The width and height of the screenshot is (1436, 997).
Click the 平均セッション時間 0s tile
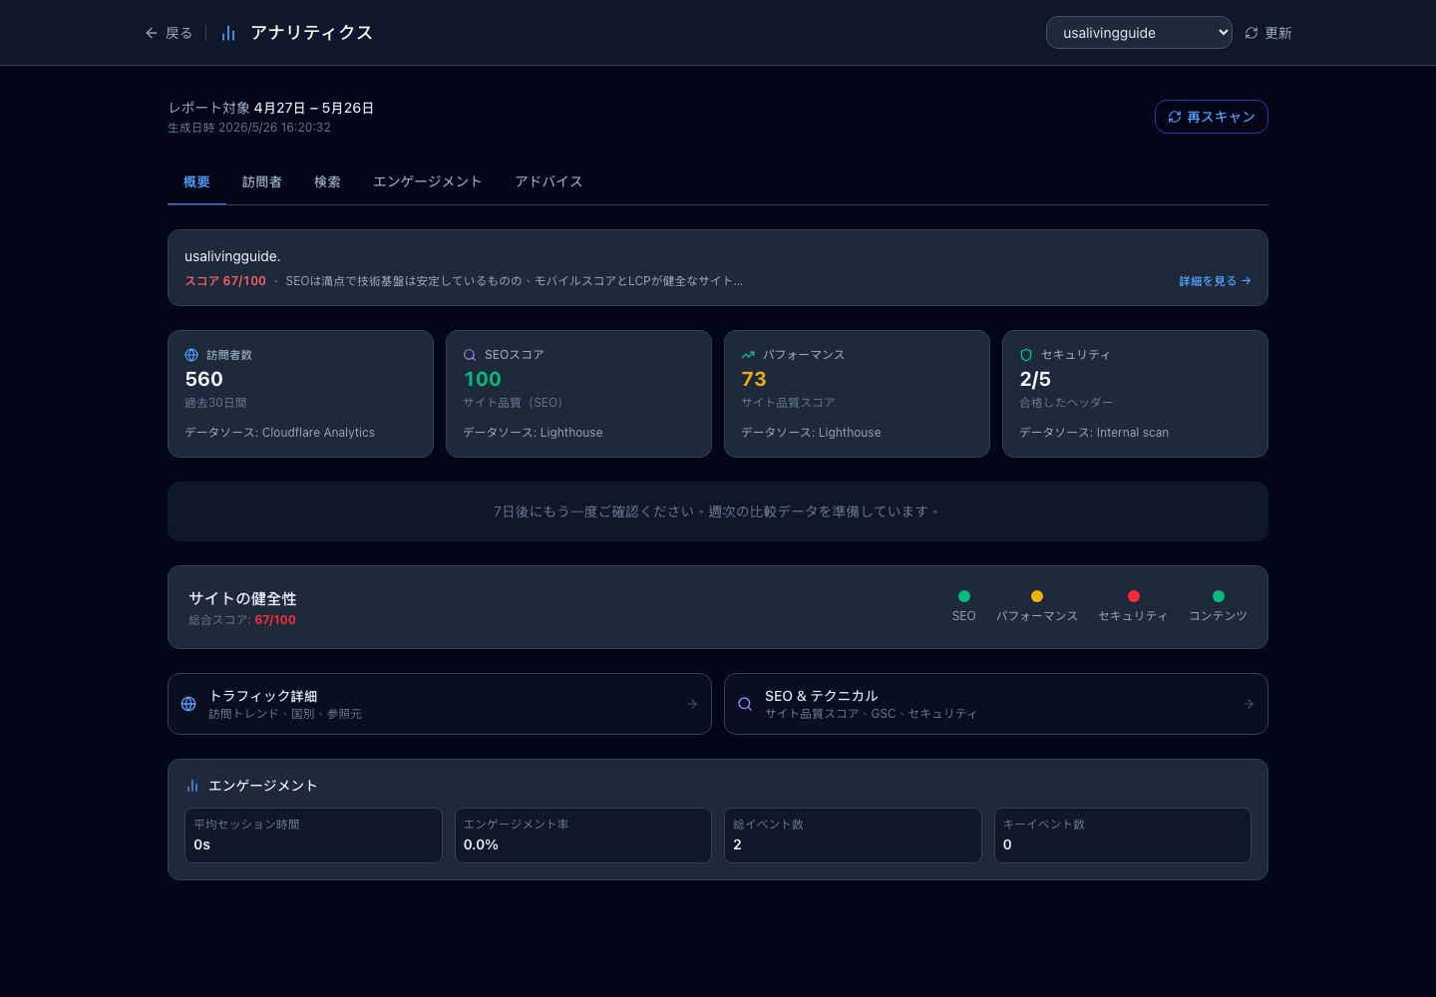point(313,835)
